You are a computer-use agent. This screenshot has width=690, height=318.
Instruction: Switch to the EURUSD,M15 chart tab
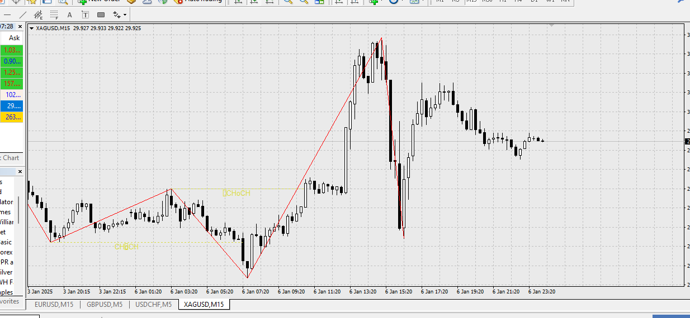click(54, 305)
